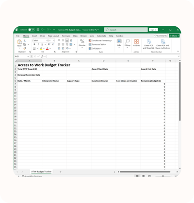Click the Borders icon

tap(34, 48)
